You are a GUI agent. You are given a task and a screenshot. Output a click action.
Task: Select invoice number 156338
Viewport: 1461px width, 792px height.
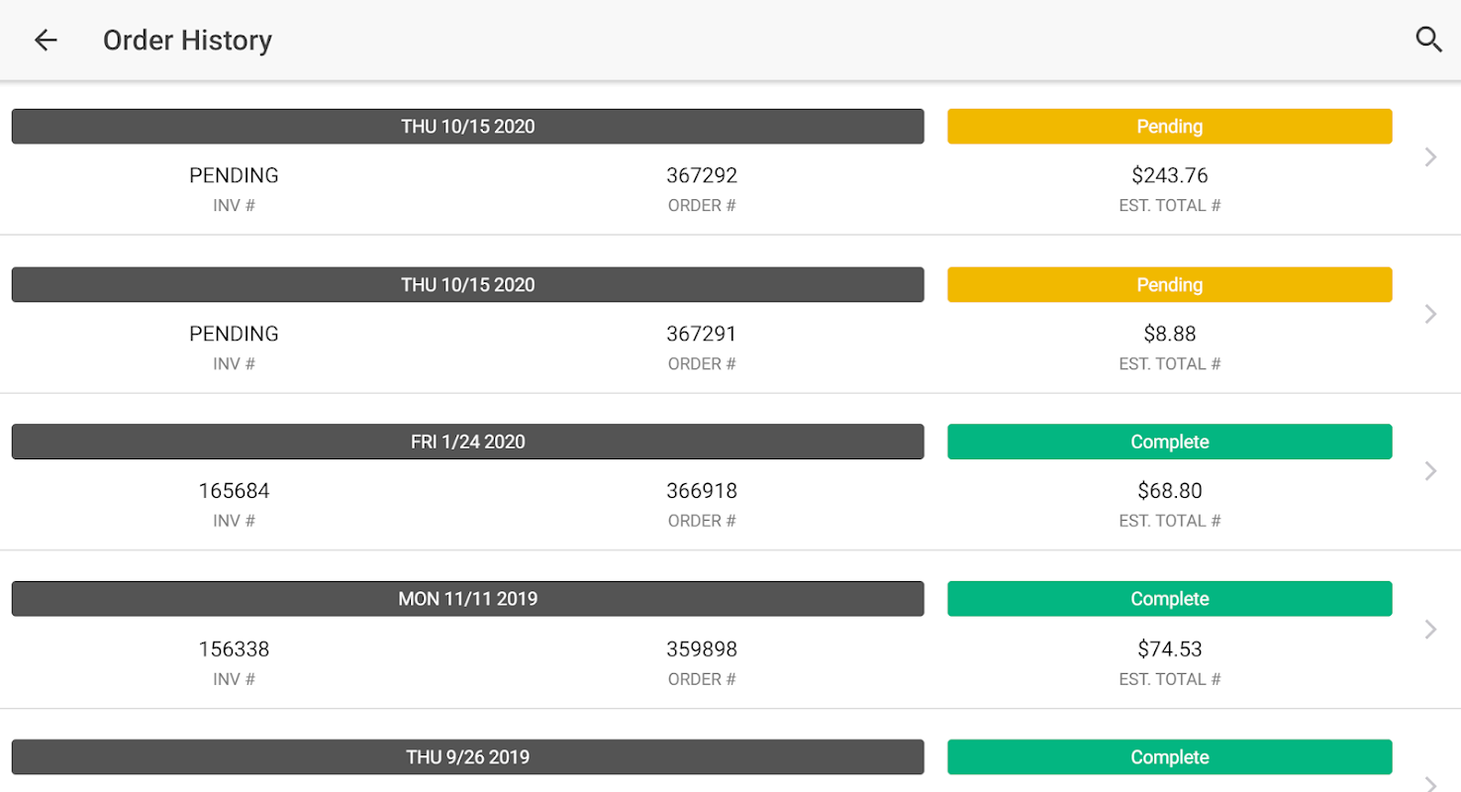234,649
